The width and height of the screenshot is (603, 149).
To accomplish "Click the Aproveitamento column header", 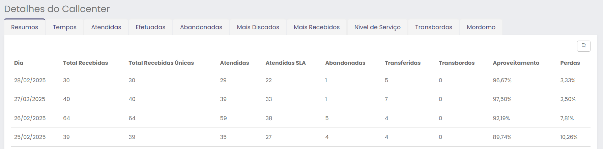I will tap(516, 63).
